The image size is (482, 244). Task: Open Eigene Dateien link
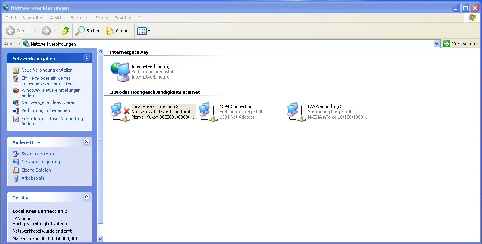pos(36,170)
